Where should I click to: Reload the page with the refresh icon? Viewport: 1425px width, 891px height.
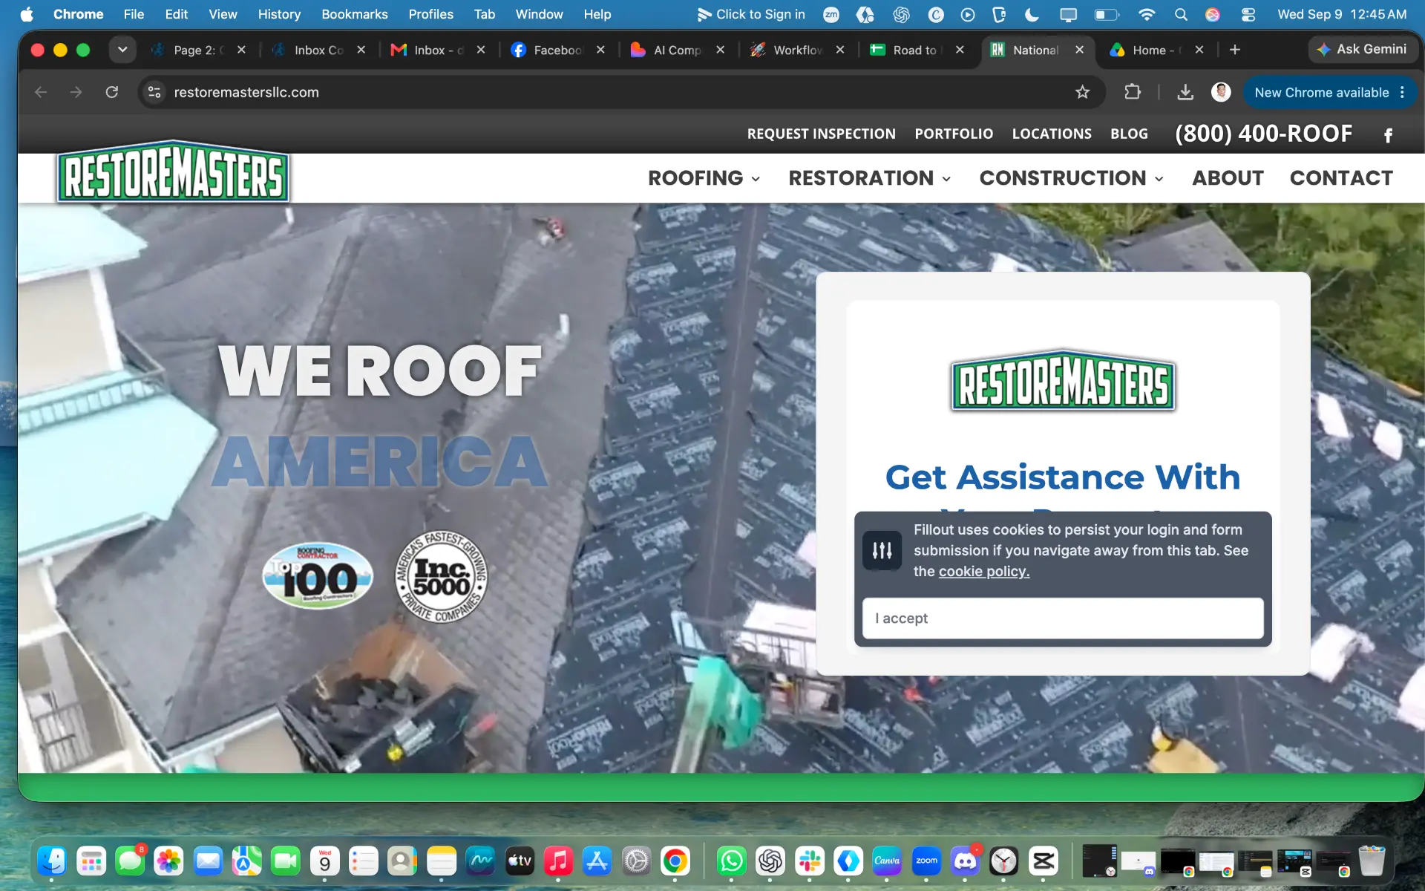(112, 92)
